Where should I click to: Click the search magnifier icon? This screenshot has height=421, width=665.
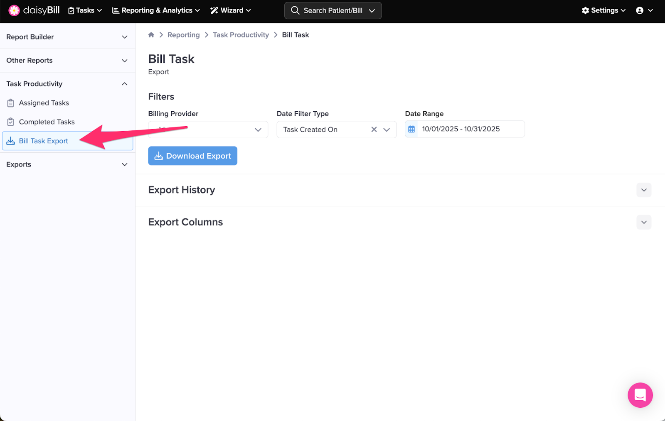pos(295,10)
